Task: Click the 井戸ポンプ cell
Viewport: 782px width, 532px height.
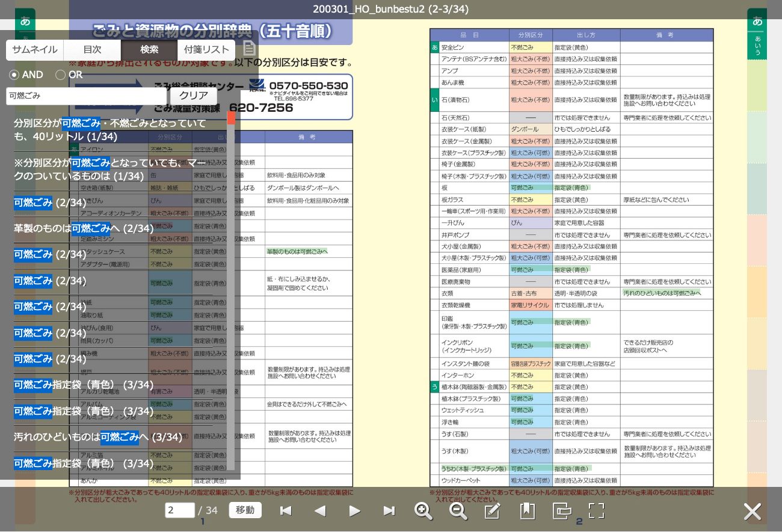Action: (474, 235)
